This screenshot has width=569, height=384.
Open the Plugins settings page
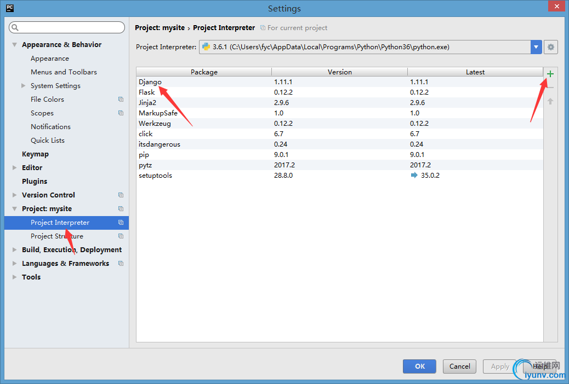pos(35,181)
